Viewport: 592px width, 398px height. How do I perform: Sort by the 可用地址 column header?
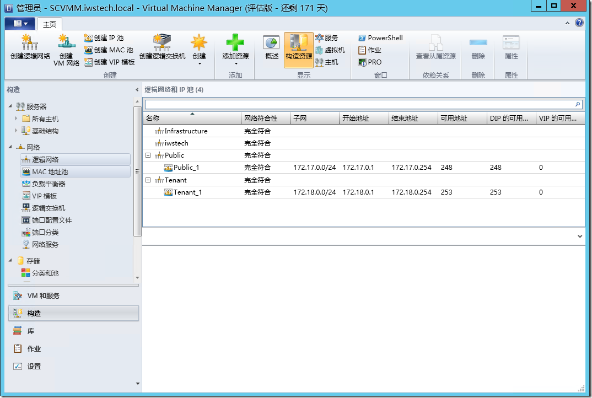462,118
